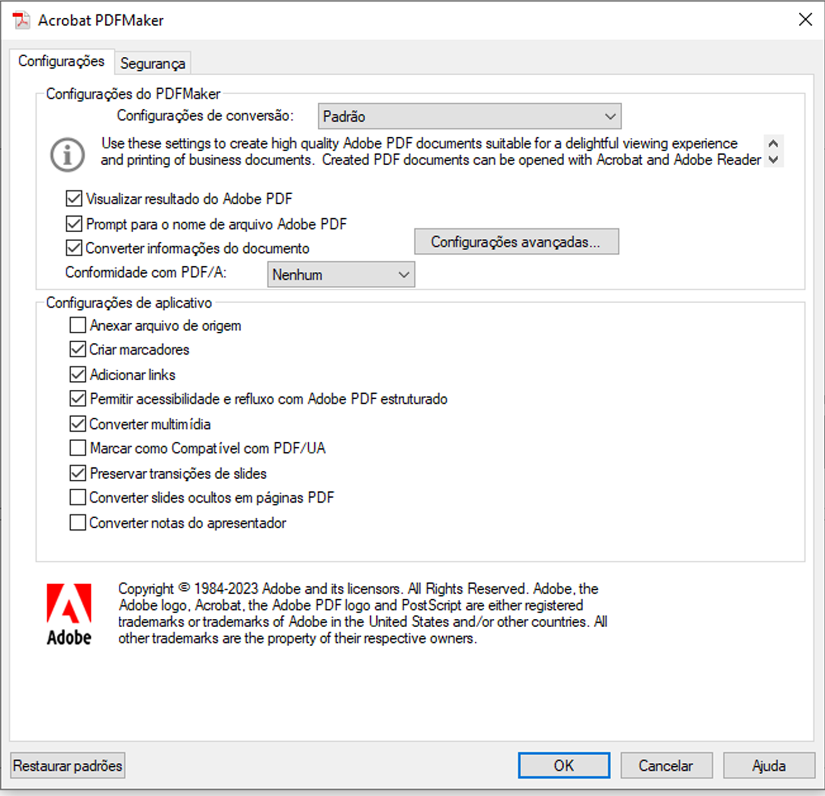The height and width of the screenshot is (796, 825).
Task: Enable Converter notas do apresentador
Action: [x=77, y=522]
